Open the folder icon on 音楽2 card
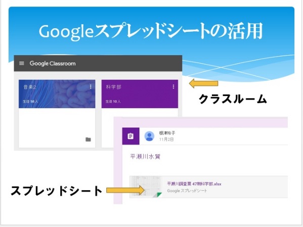This screenshot has height=227, width=303. 88,140
